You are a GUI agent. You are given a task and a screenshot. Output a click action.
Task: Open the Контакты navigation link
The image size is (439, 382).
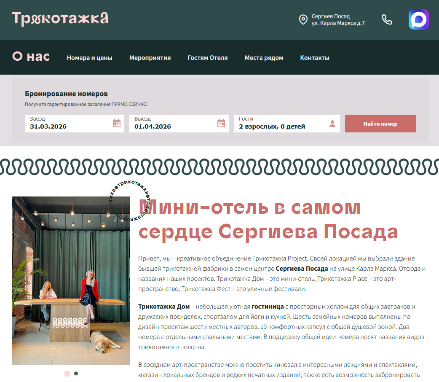[315, 58]
